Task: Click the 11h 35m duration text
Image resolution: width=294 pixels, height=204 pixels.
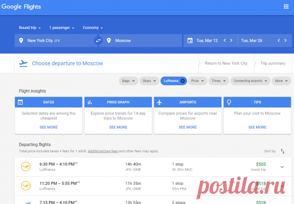Action: 133,184
